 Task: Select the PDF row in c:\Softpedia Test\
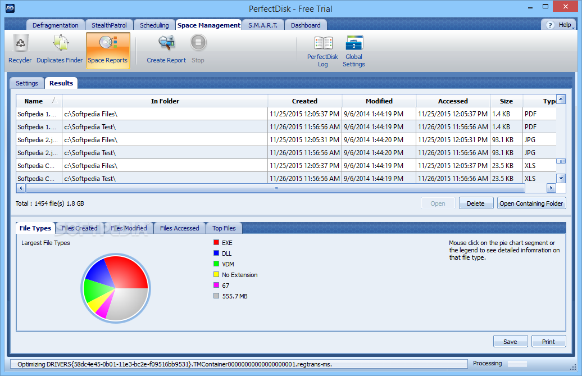pyautogui.click(x=286, y=127)
